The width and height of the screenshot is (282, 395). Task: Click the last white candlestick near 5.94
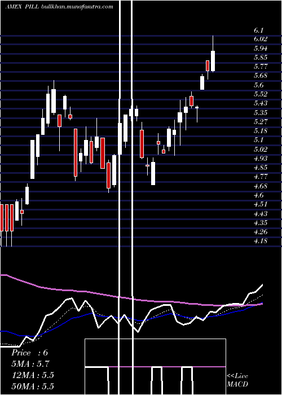(213, 61)
